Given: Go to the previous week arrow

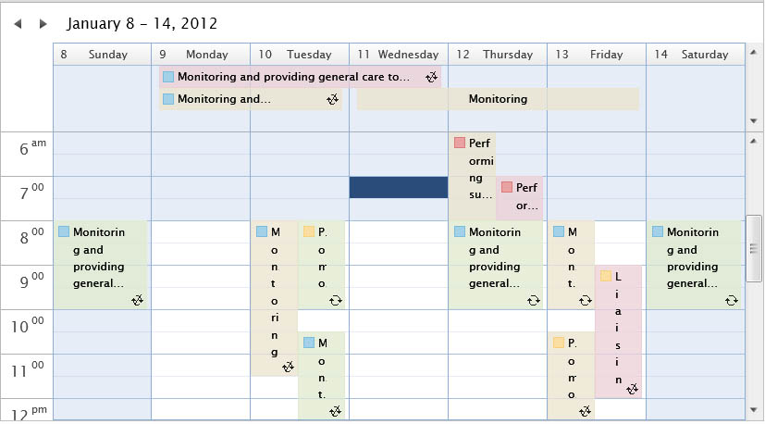Looking at the screenshot, I should coord(19,23).
